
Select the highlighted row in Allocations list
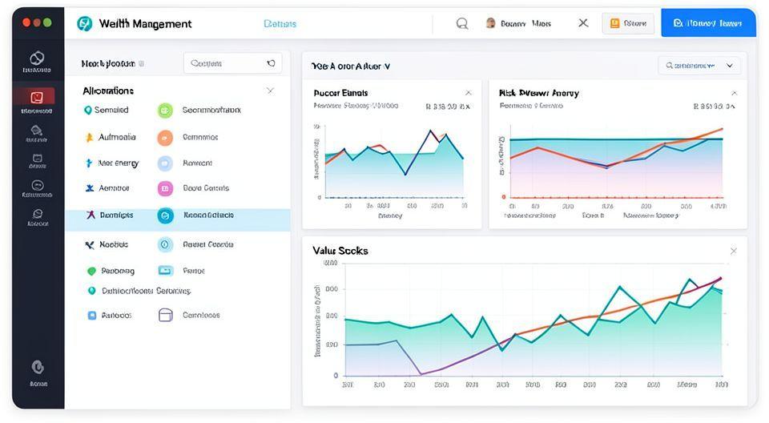point(178,216)
